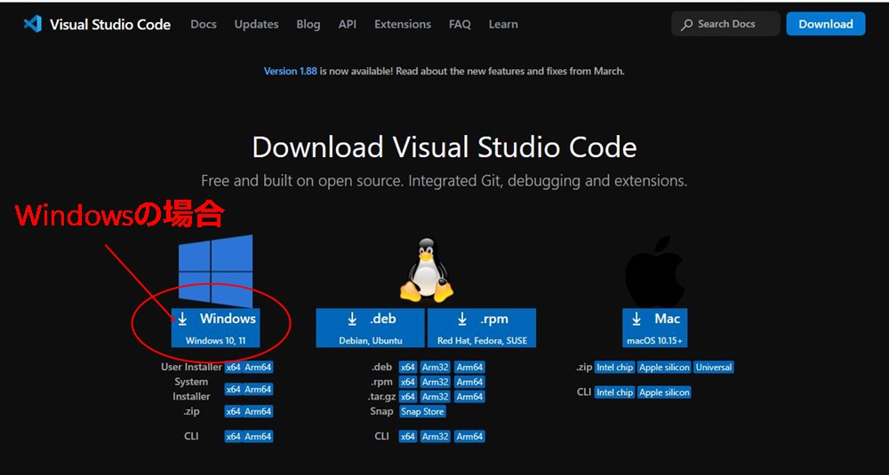
Task: Download the Mac macOS 10.15+ build
Action: point(655,328)
